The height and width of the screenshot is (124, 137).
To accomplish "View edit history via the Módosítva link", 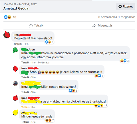I will tap(44, 63).
